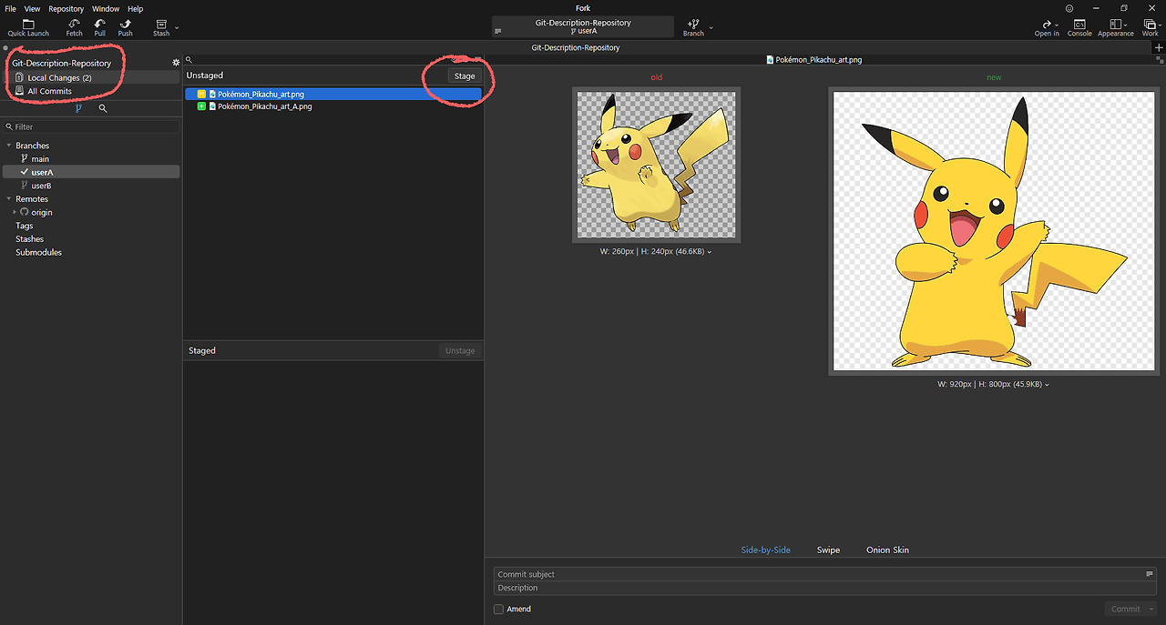
Task: Create a new Branch from toolbar
Action: [693, 27]
